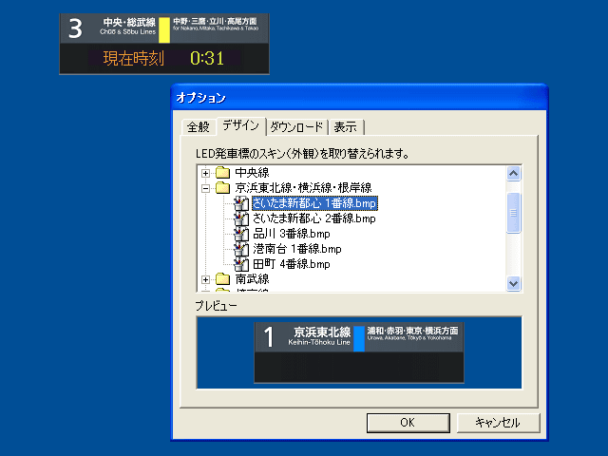Select the 京浜東北線・横浜線・根岸線 folder label
This screenshot has height=456, width=608.
click(x=303, y=188)
